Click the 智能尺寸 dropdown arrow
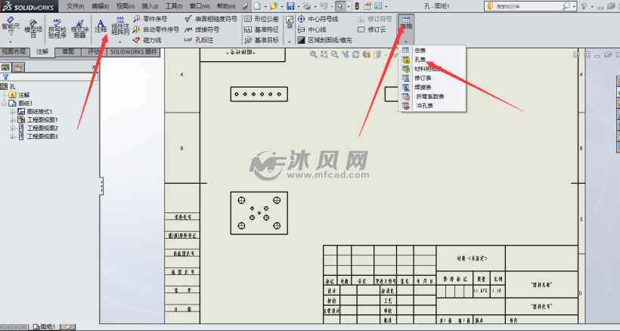Image resolution: width=620 pixels, height=331 pixels. coord(11,41)
